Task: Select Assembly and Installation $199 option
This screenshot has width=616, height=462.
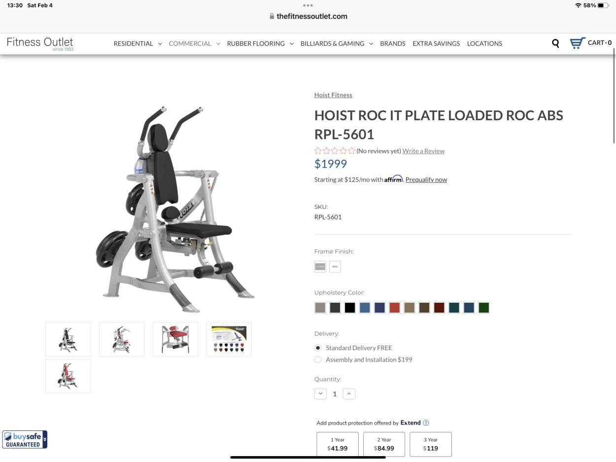Action: [318, 359]
